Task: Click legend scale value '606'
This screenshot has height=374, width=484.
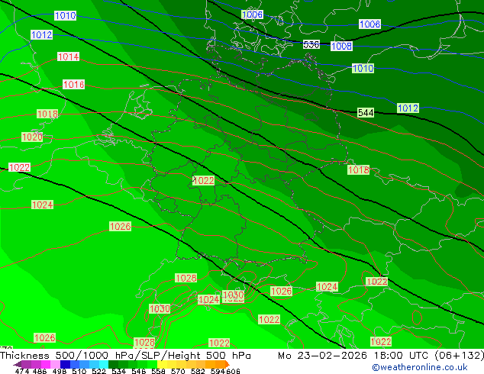Action: coord(233,371)
